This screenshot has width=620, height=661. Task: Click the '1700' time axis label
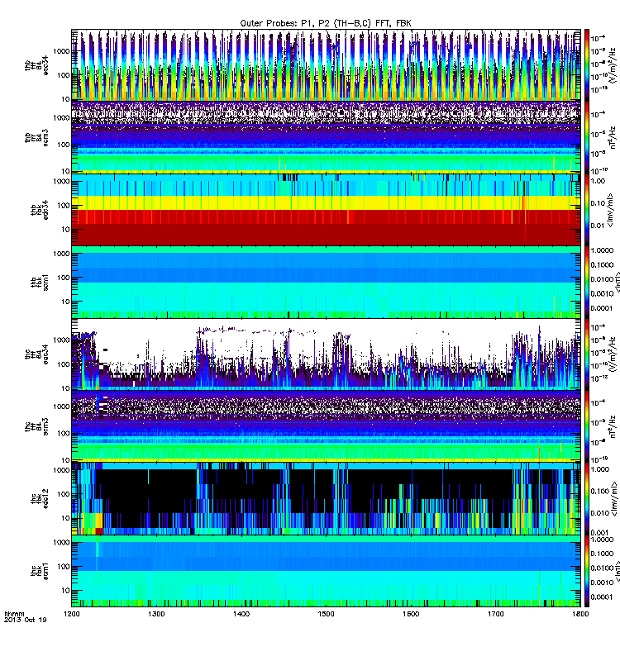(x=495, y=614)
